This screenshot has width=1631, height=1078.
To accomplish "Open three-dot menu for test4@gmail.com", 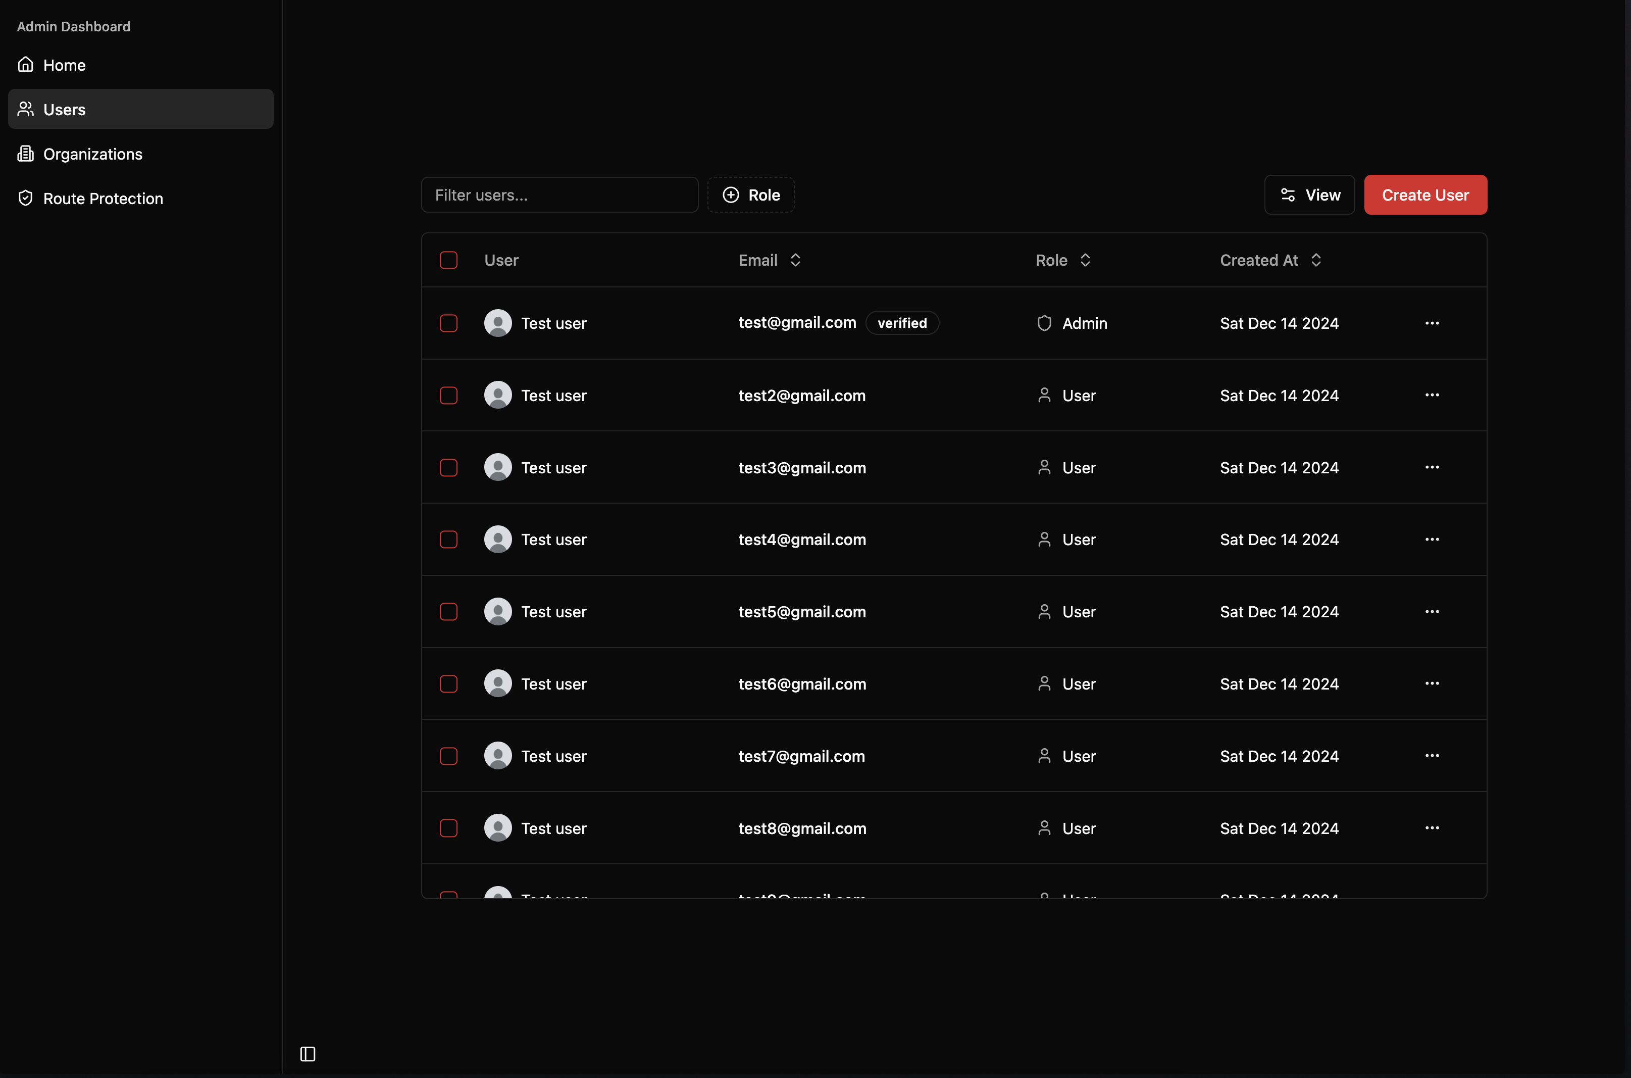I will click(1432, 540).
